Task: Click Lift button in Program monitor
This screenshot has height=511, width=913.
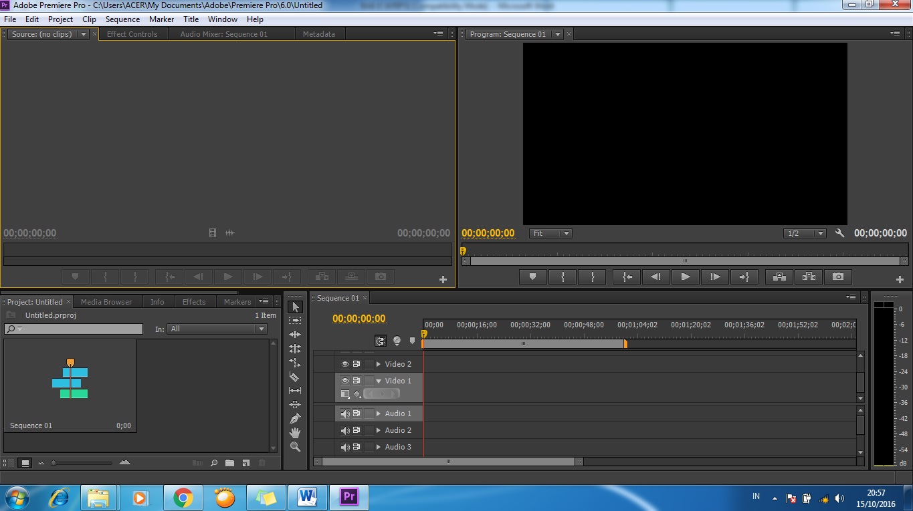Action: (779, 277)
